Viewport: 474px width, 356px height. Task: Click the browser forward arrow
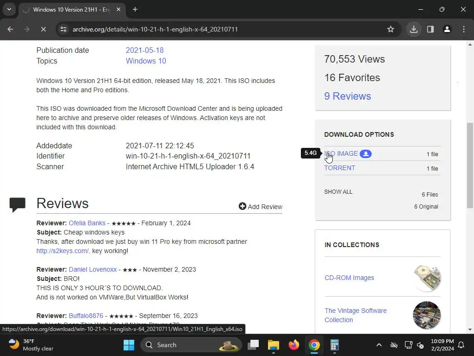(26, 29)
